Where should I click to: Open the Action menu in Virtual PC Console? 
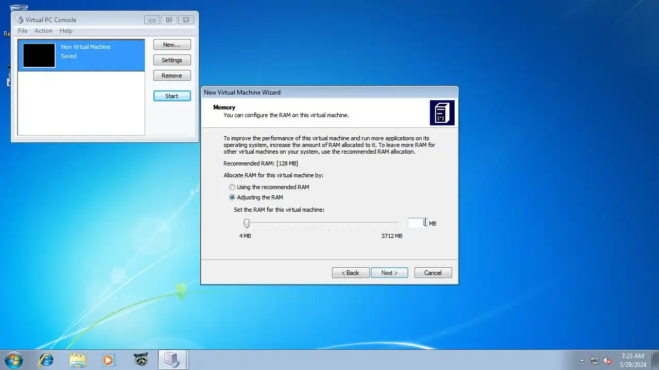43,31
